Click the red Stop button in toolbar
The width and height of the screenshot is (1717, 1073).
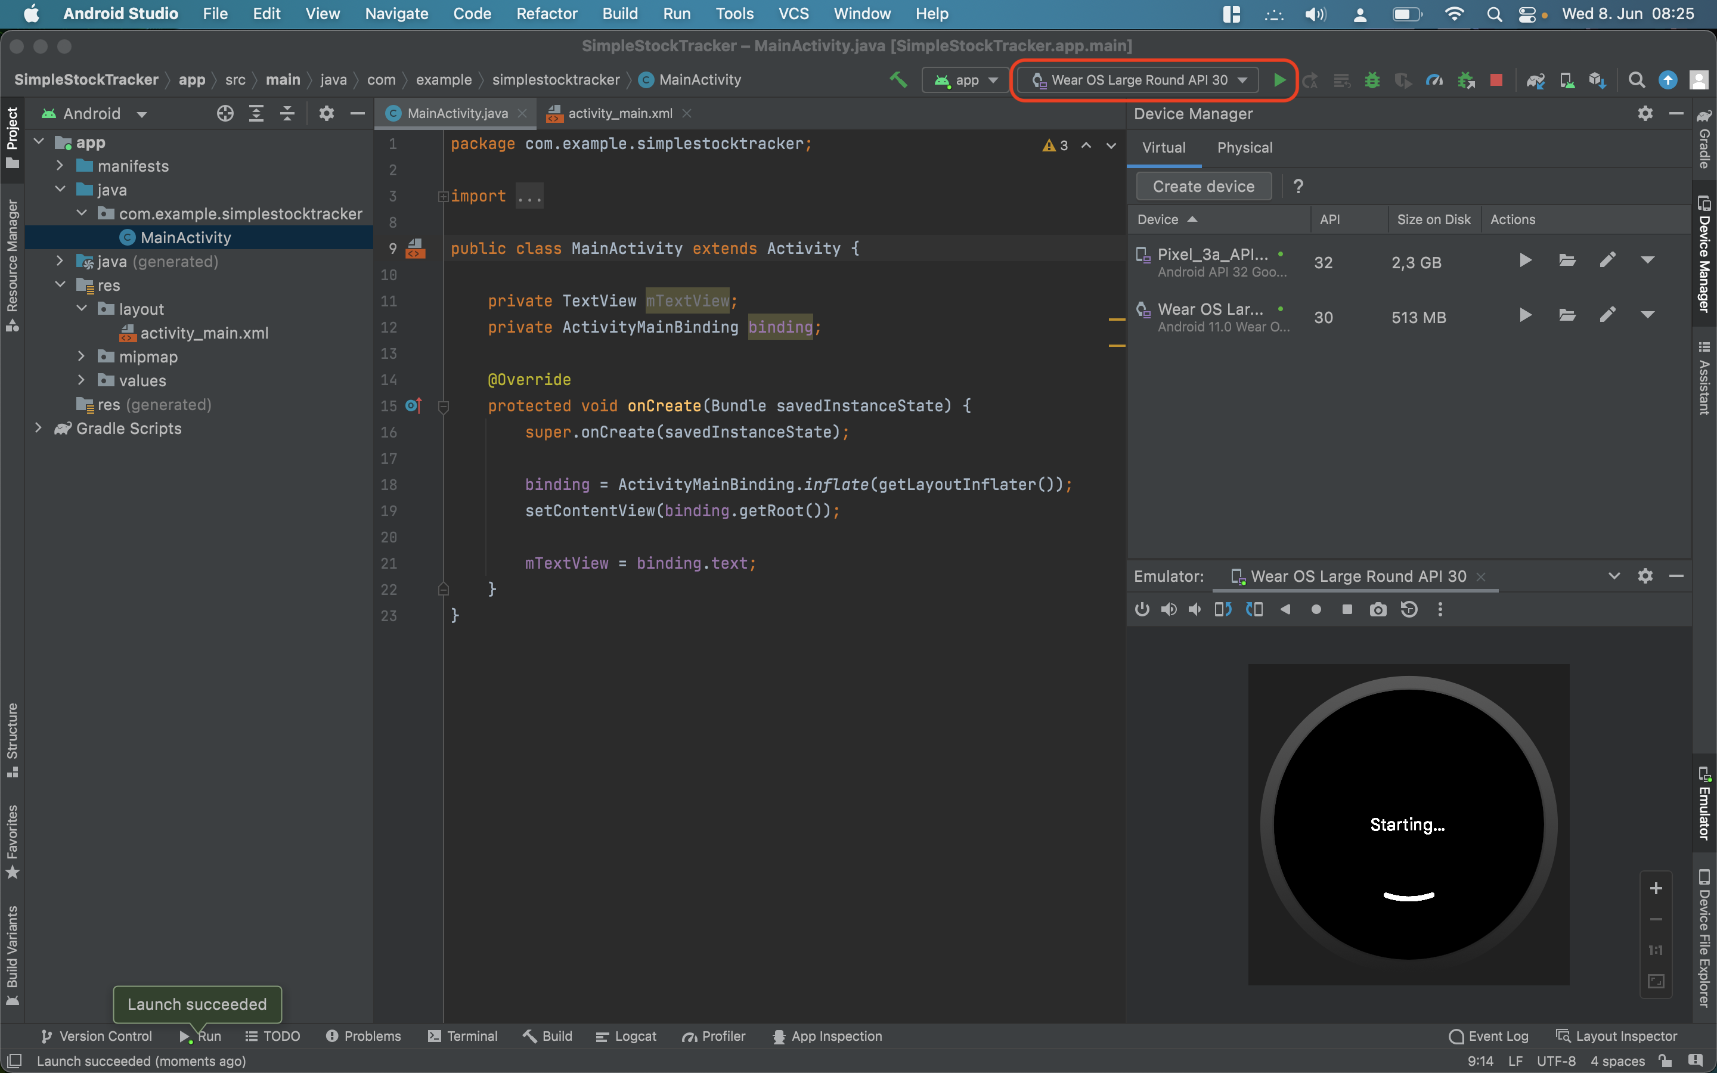[x=1496, y=80]
